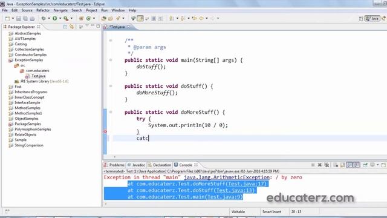Click Remove All Terminated Launches icon

pyautogui.click(x=327, y=165)
